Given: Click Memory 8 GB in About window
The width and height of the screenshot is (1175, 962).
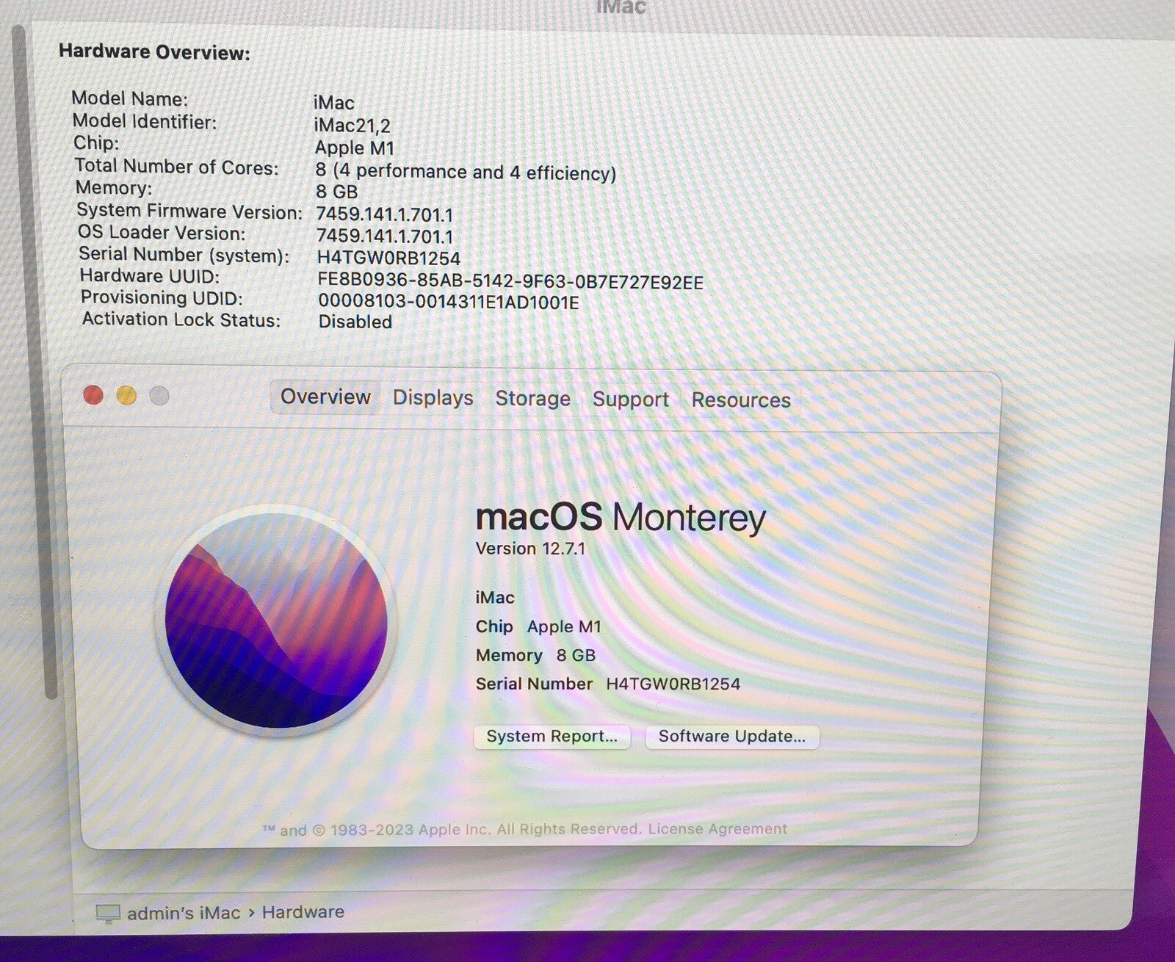Looking at the screenshot, I should point(535,655).
